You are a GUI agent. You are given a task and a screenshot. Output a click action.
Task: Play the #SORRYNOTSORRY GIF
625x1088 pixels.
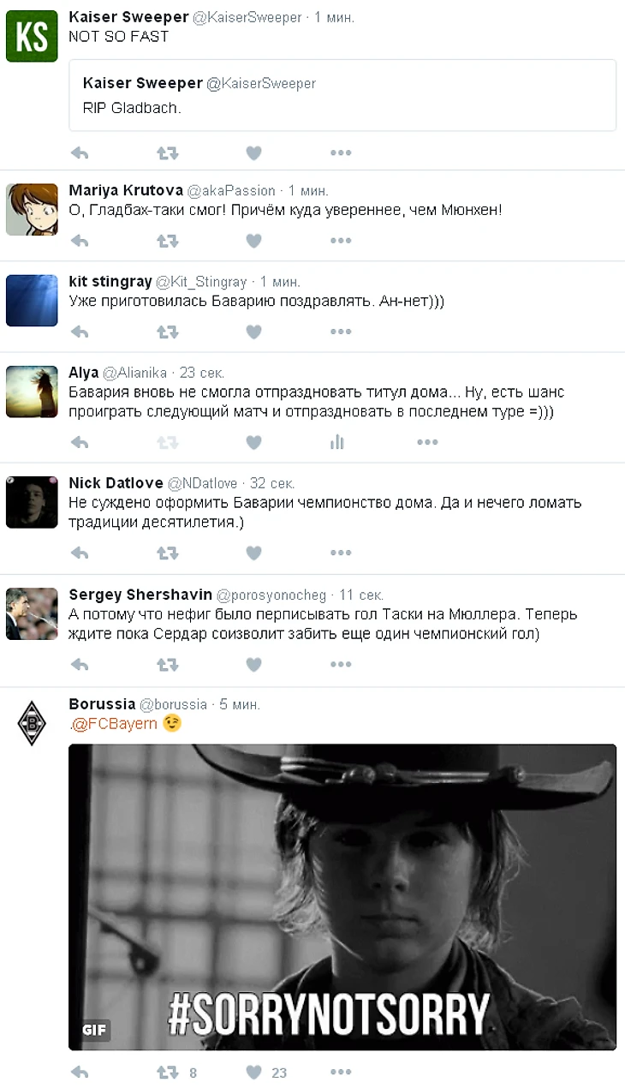pos(342,897)
